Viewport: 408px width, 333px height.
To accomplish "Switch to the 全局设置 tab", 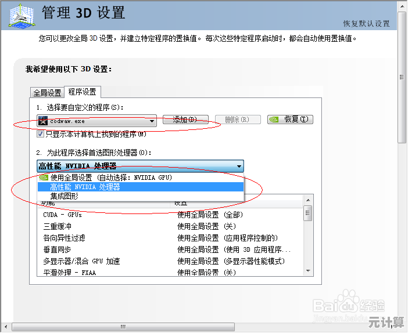I will (47, 93).
